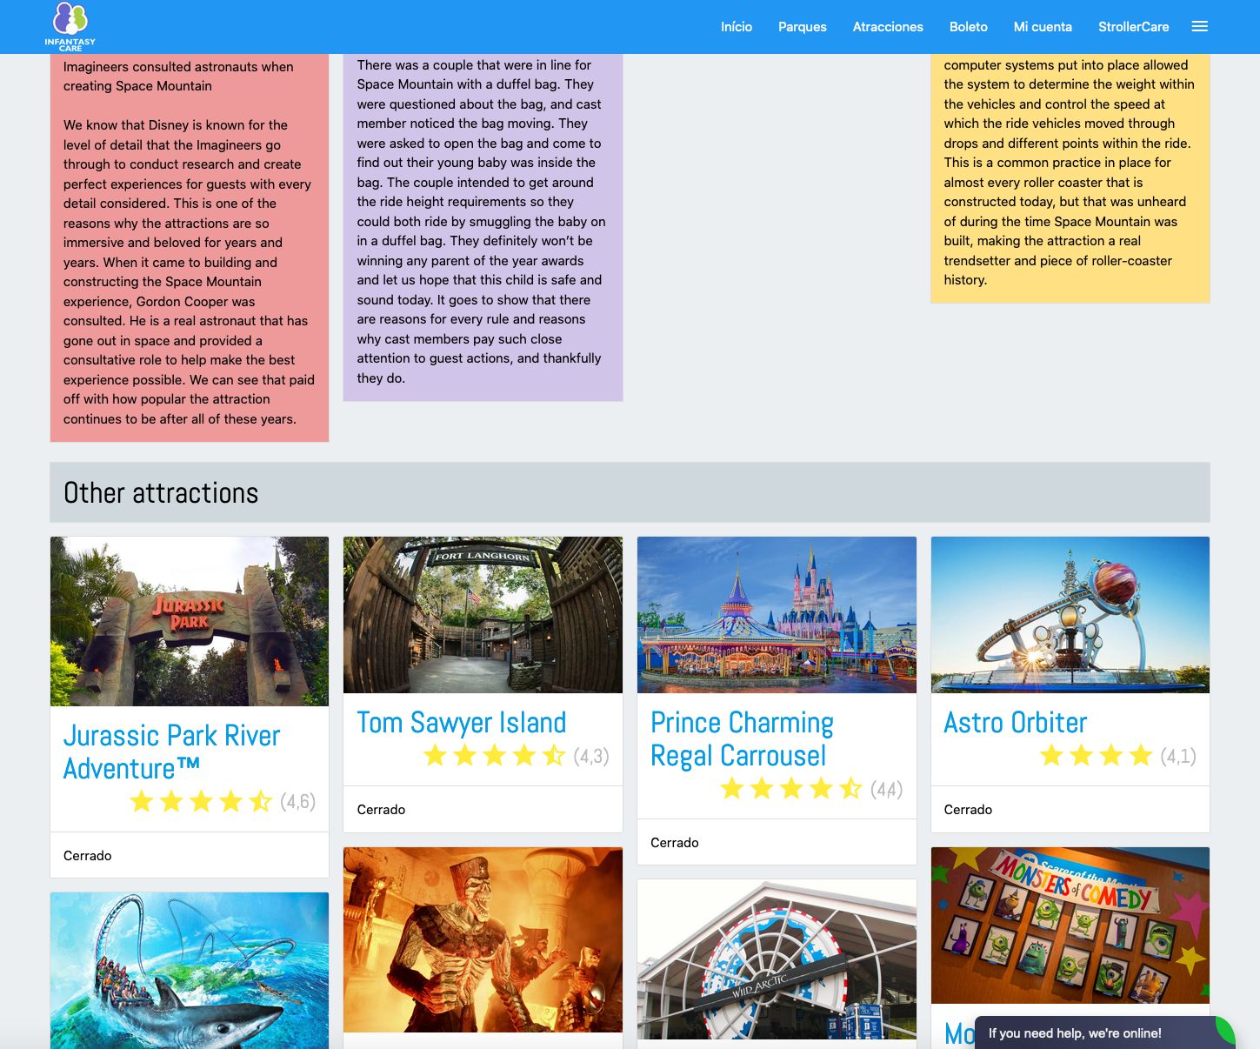
Task: Open Mi cuenta in navigation
Action: pyautogui.click(x=1042, y=27)
